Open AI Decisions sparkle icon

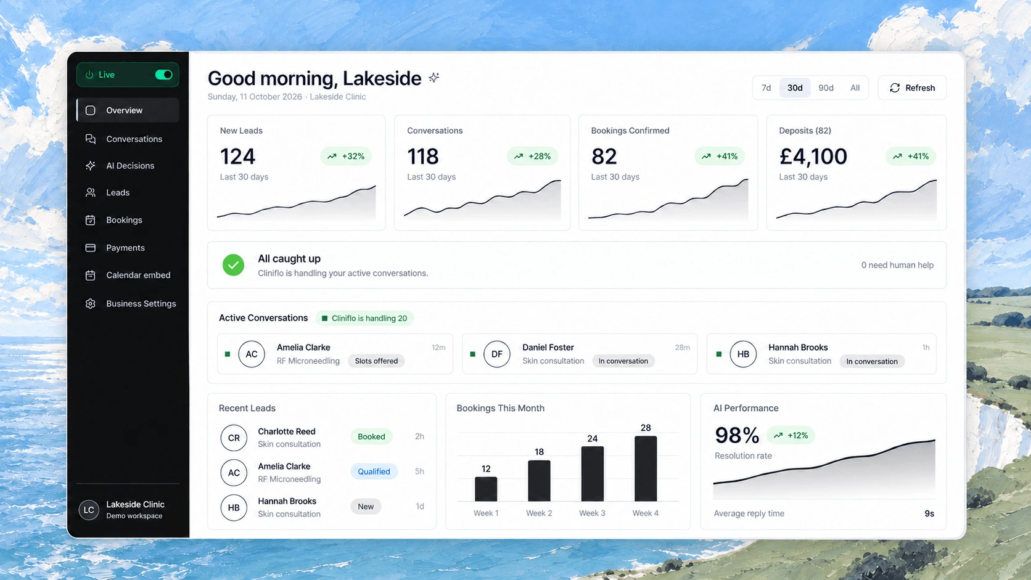(91, 165)
